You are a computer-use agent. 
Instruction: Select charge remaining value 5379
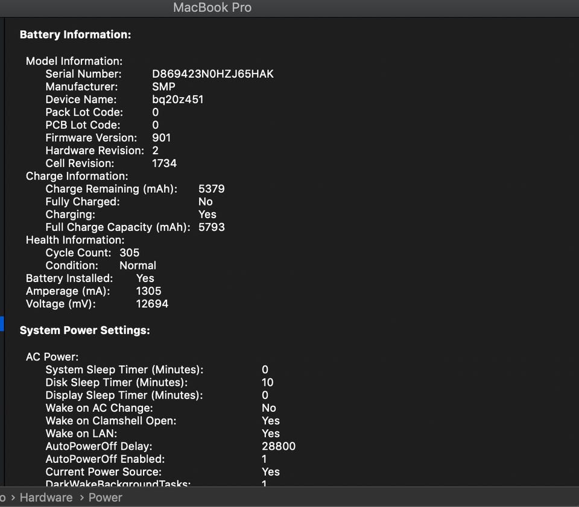pyautogui.click(x=212, y=189)
